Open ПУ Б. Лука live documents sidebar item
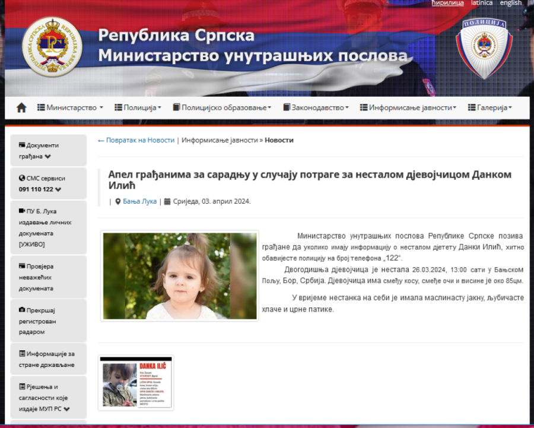The width and height of the screenshot is (534, 428). pyautogui.click(x=48, y=227)
